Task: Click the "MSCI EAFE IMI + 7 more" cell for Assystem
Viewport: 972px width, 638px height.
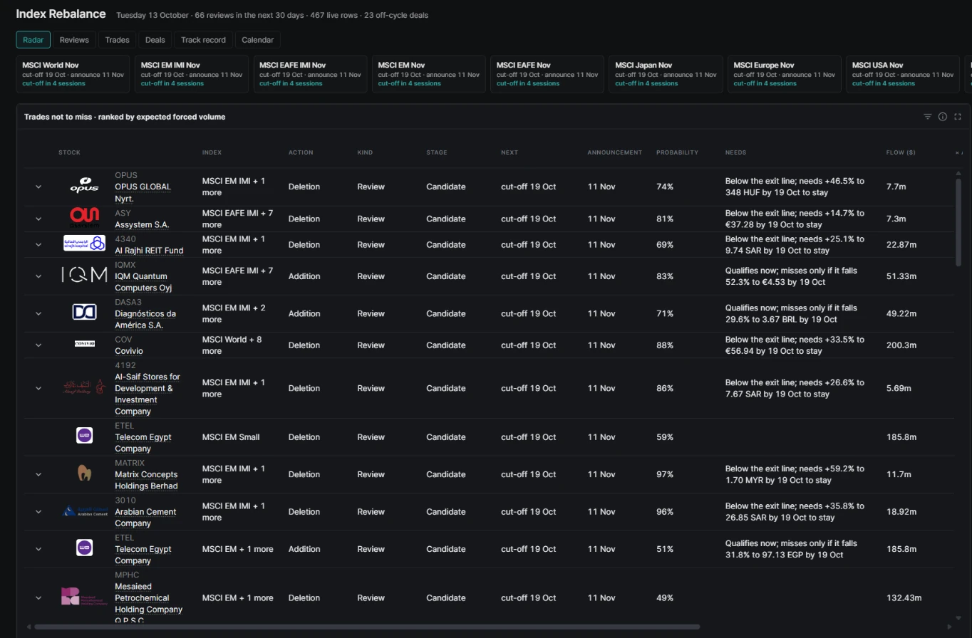Action: [237, 219]
